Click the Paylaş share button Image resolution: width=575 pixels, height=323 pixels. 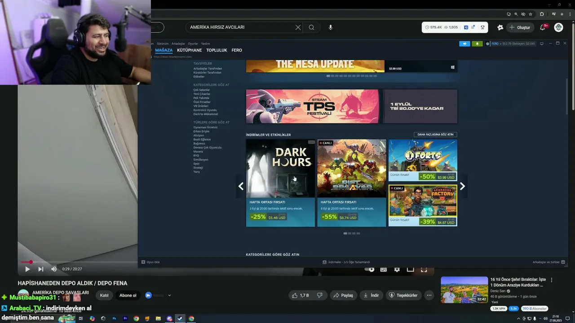[343, 295]
